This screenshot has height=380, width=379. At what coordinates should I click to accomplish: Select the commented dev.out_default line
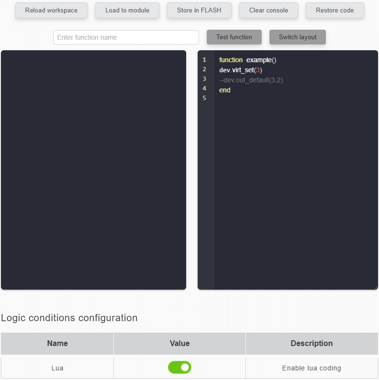point(251,80)
